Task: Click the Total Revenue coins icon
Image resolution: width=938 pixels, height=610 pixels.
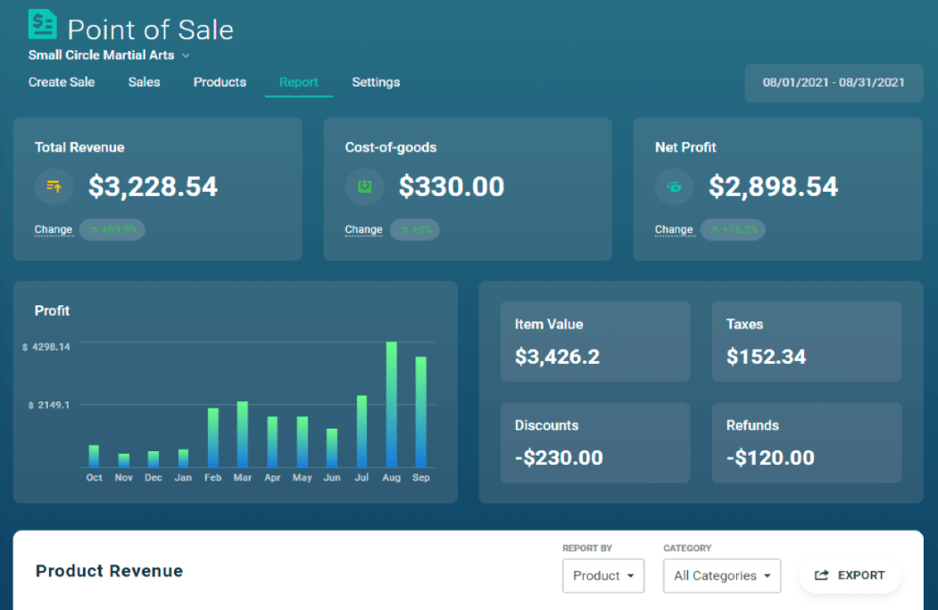Action: point(54,186)
